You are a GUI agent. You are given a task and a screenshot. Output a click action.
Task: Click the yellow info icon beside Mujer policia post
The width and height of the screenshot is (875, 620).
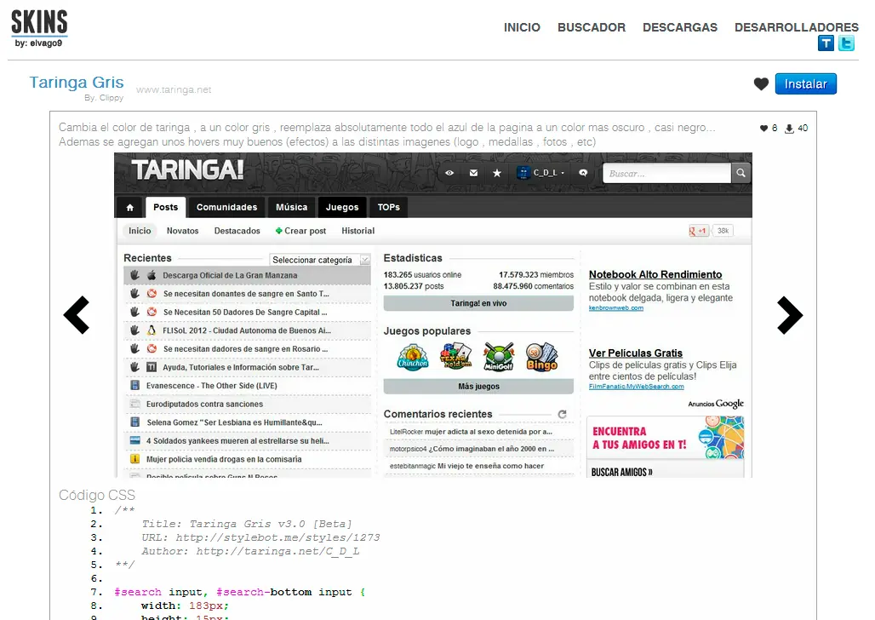pos(134,459)
